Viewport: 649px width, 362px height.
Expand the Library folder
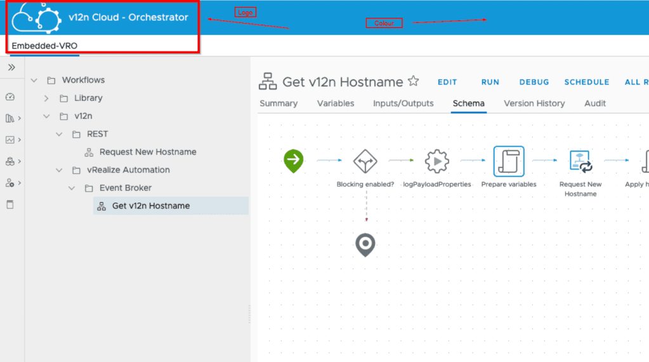tap(46, 98)
